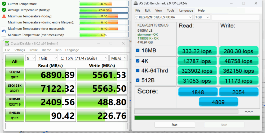Click the 5561.53 SEQ1M write result
265x133 pixels.
pyautogui.click(x=102, y=75)
